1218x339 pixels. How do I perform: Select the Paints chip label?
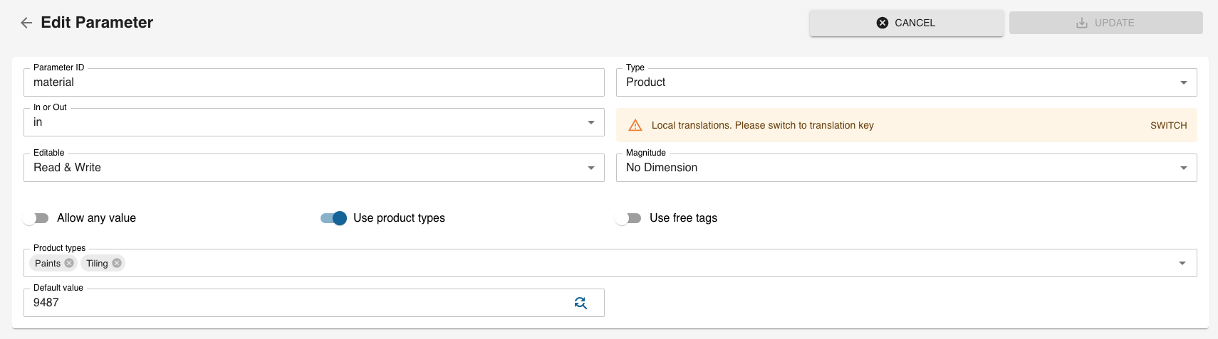[48, 263]
